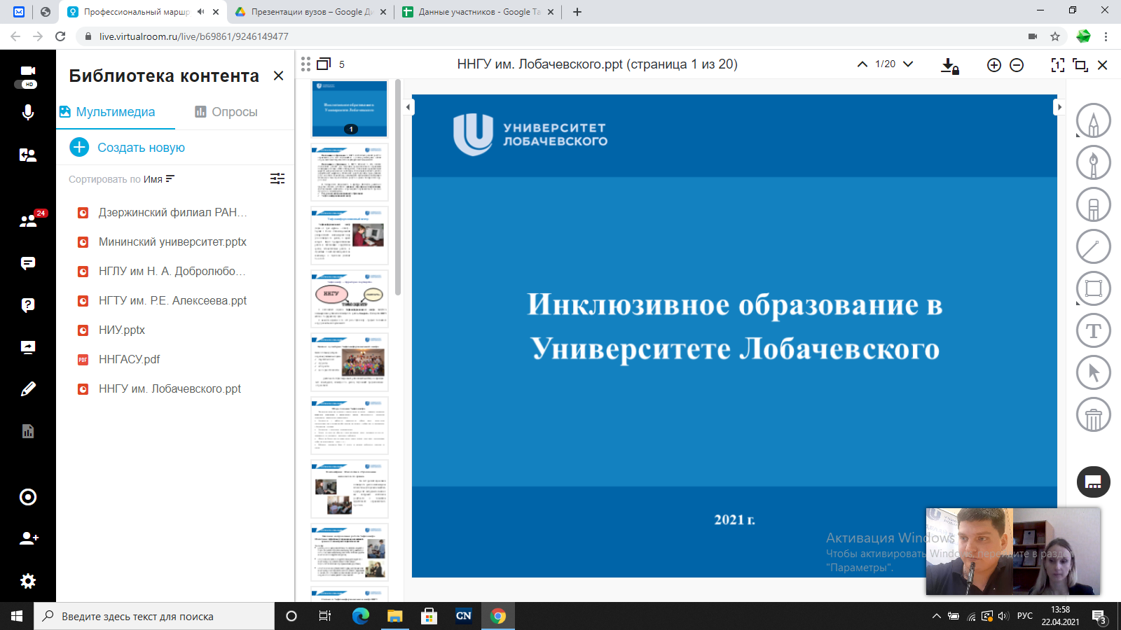Click the detach window icon
The image size is (1121, 630).
(1080, 65)
